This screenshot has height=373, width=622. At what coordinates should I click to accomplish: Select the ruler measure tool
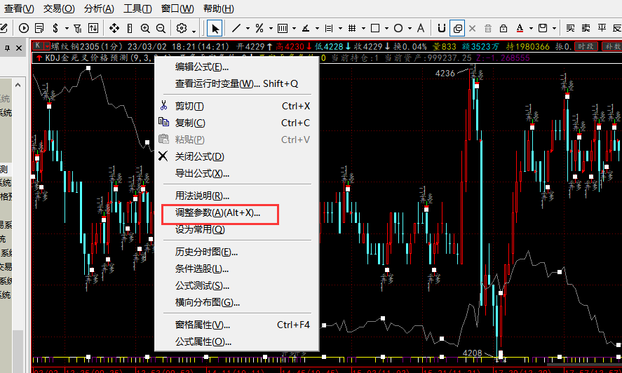tap(130, 28)
